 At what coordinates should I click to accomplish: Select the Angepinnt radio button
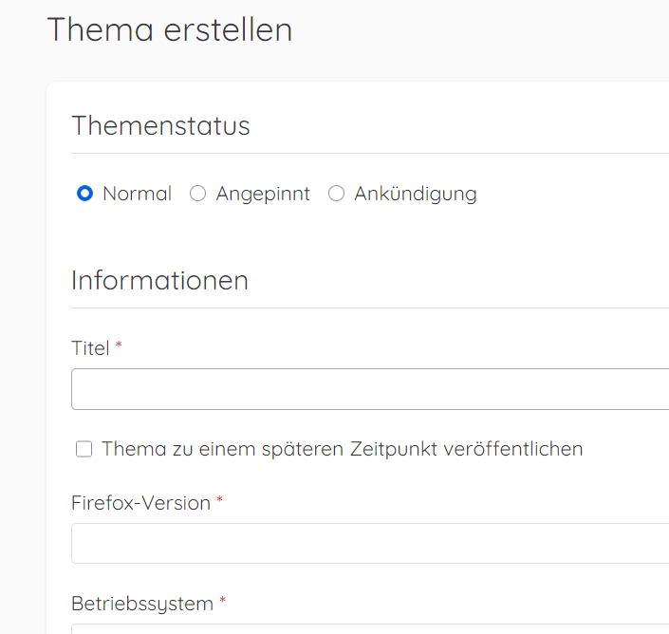click(197, 194)
